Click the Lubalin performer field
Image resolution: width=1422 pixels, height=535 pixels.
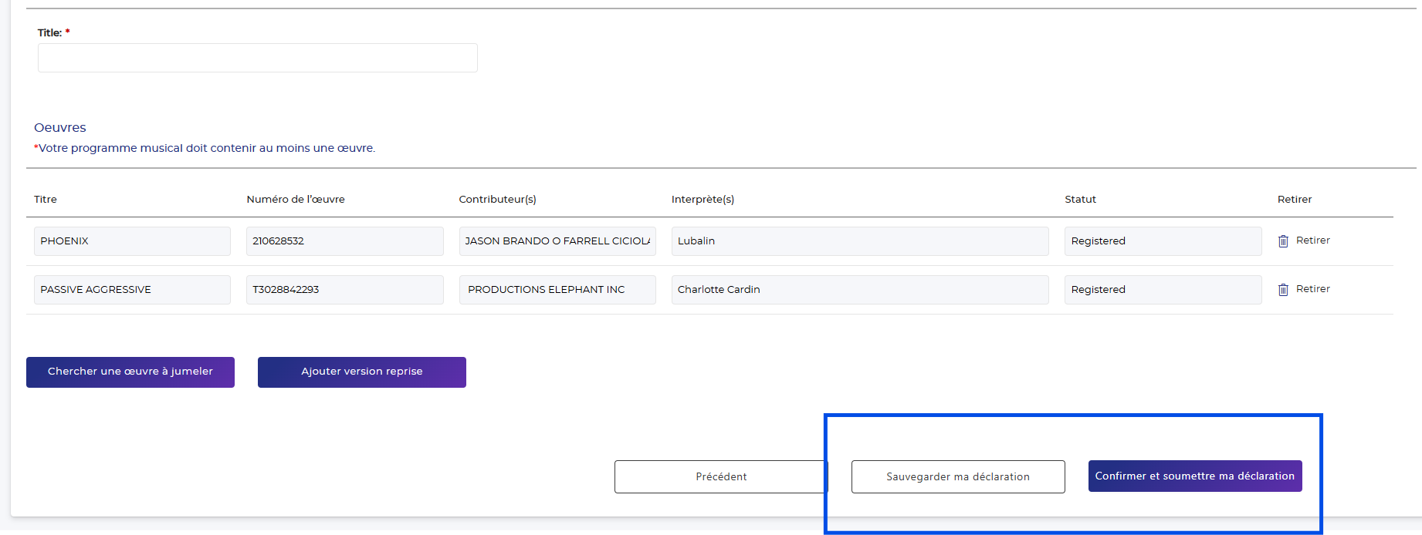pos(859,241)
